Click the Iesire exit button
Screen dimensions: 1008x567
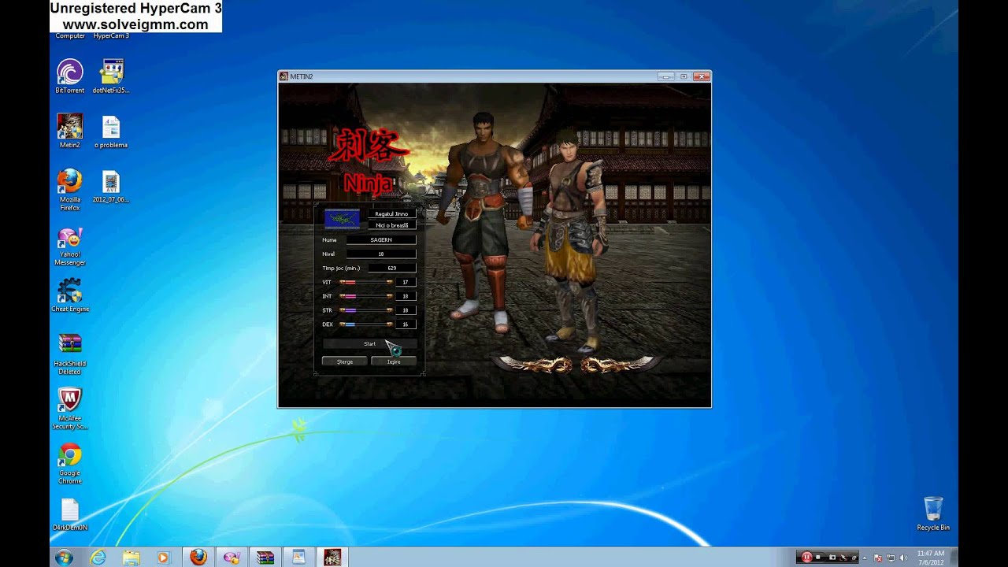coord(394,361)
